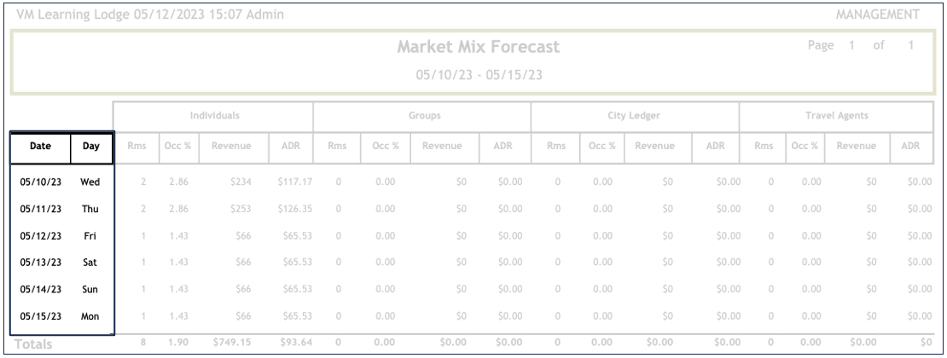Click the Day column header
Screen dimensions: 947x358
[x=90, y=146]
